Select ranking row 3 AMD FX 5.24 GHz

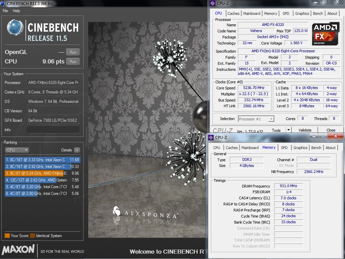click(42, 173)
